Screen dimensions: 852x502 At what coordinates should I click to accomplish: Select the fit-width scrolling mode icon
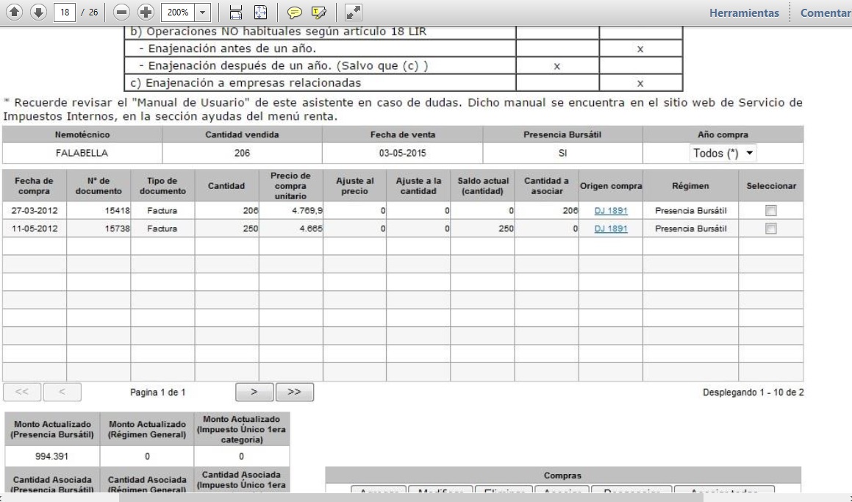[236, 12]
